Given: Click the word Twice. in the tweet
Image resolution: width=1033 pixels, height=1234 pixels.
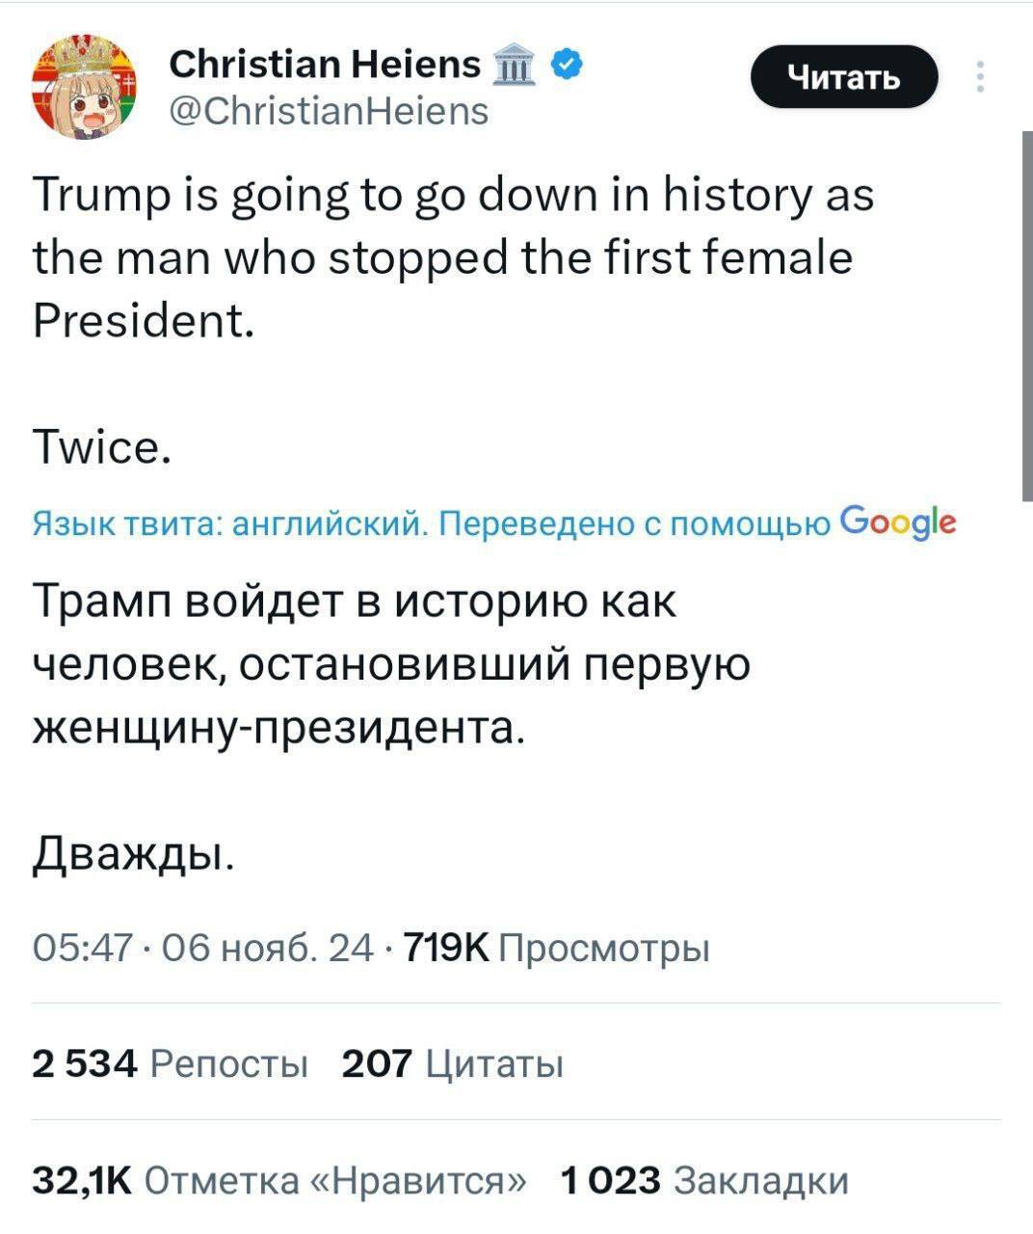Looking at the screenshot, I should click(x=103, y=446).
